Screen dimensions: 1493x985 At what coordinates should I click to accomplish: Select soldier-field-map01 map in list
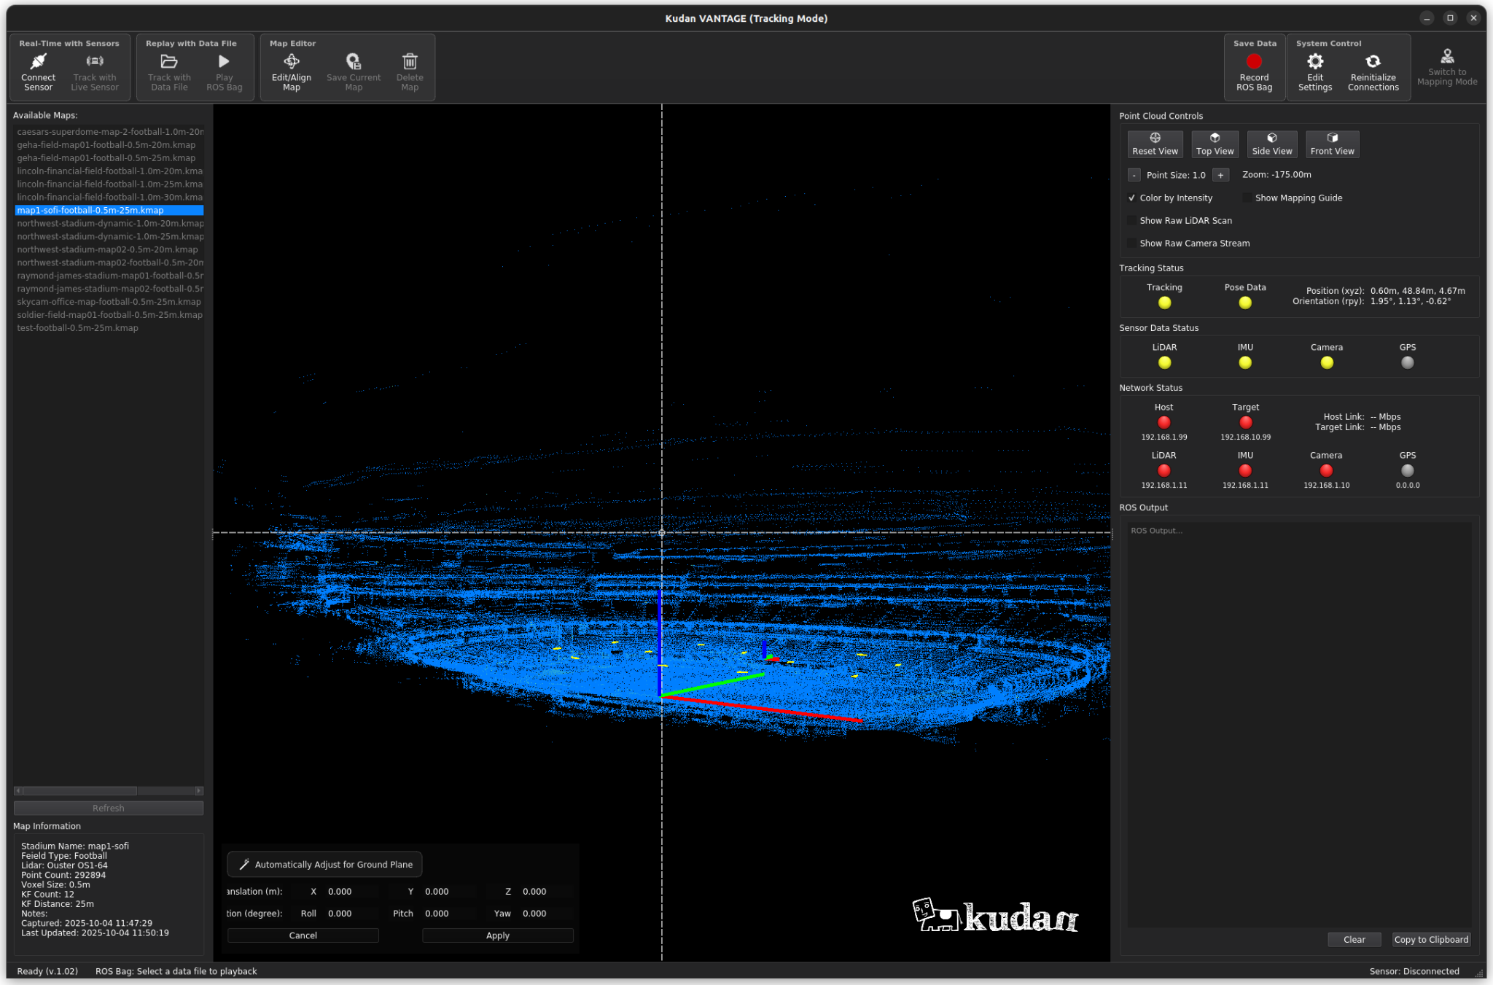click(x=109, y=315)
